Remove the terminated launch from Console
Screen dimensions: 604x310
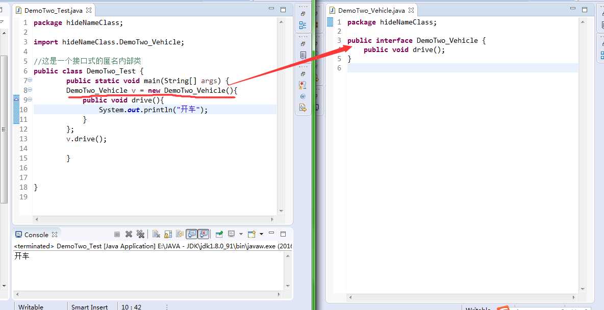tap(129, 234)
